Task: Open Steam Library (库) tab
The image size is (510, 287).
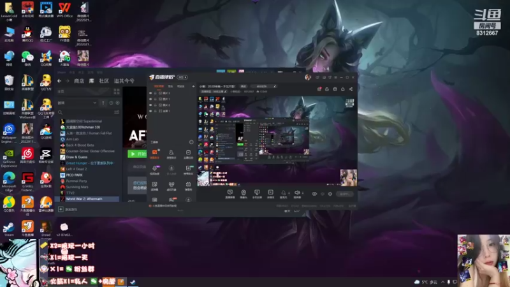Action: pyautogui.click(x=92, y=81)
